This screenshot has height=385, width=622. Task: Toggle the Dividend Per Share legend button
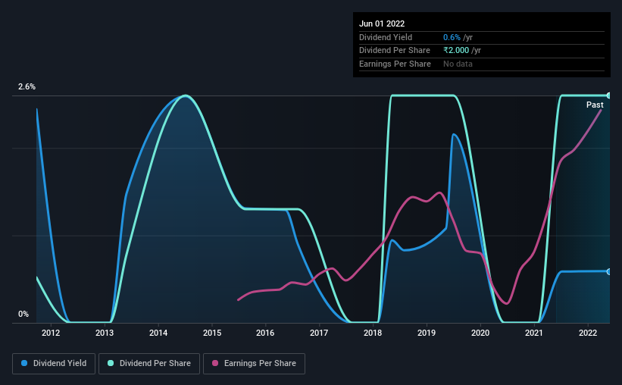click(149, 364)
